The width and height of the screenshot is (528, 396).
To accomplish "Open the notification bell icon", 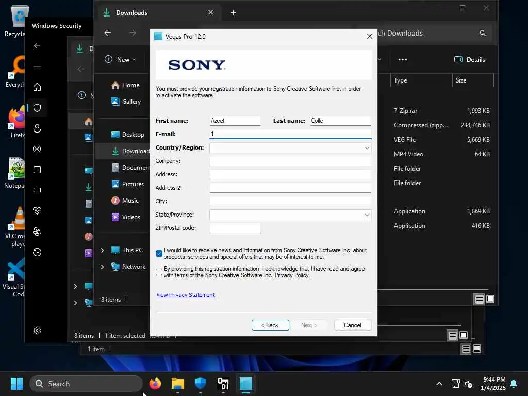I will (514, 384).
